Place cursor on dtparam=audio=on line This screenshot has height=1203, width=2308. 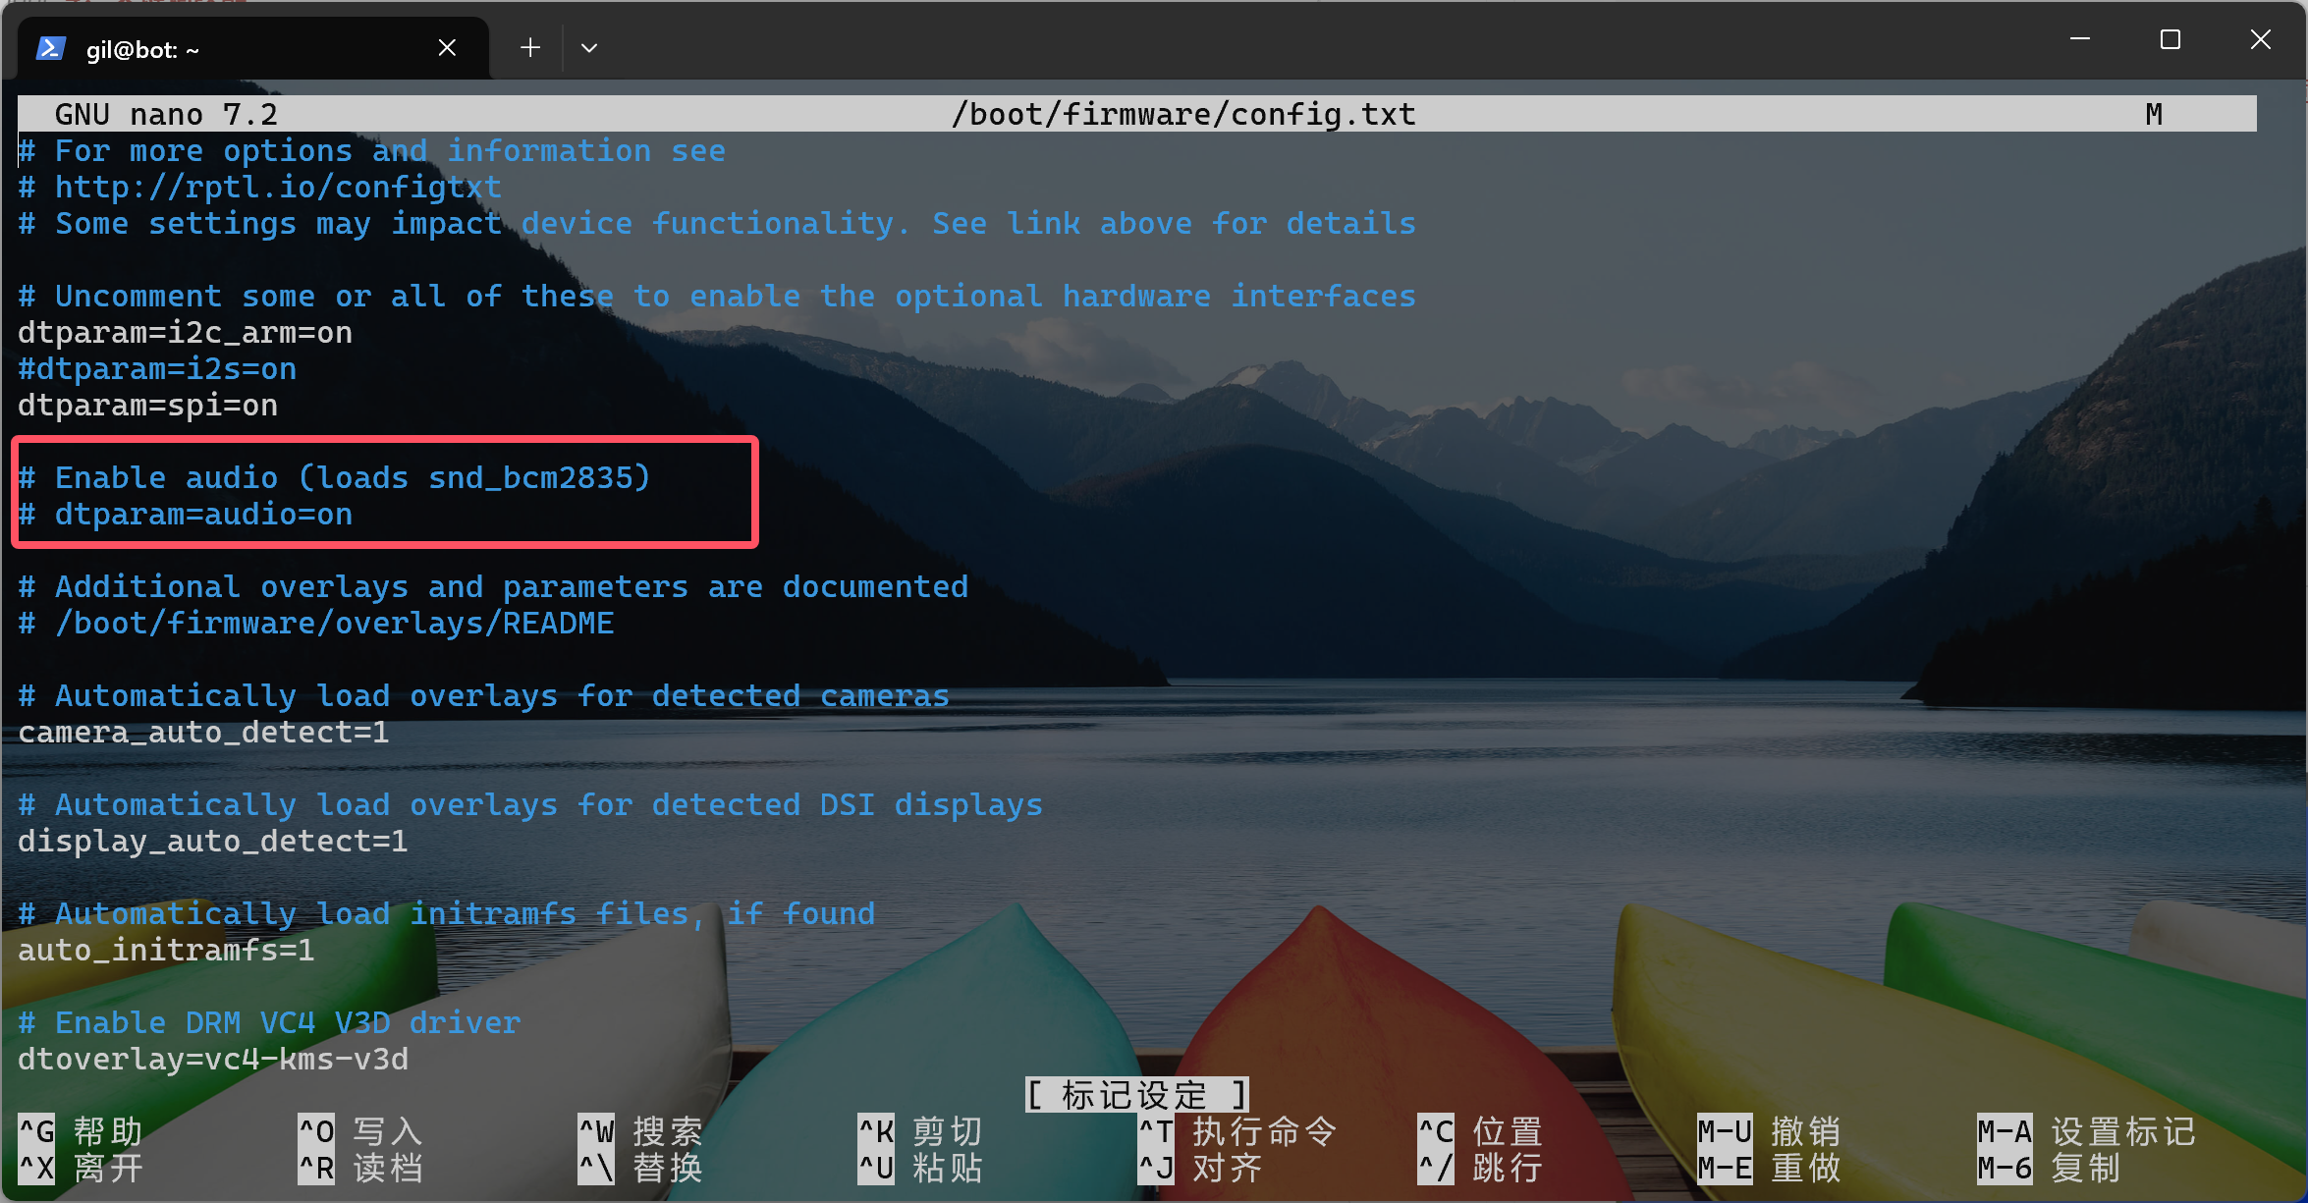click(x=203, y=515)
